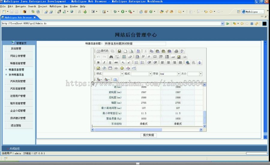The image size is (270, 165).
Task: Click the Remove Format eraser icon
Action: (130, 57)
